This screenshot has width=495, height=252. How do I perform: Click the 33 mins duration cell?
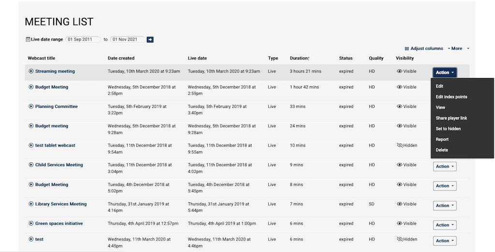pos(298,106)
